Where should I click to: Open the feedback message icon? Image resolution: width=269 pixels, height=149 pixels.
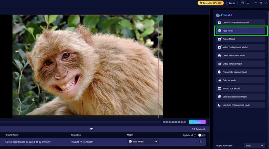pyautogui.click(x=242, y=3)
